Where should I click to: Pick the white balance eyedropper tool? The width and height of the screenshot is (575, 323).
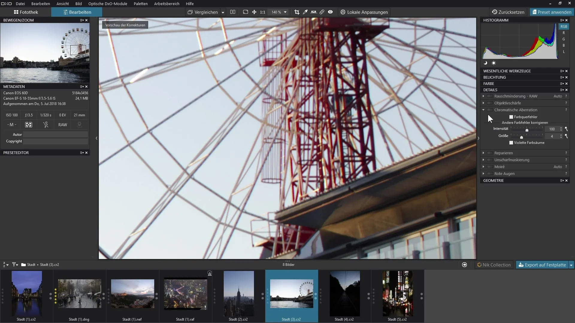click(x=305, y=12)
